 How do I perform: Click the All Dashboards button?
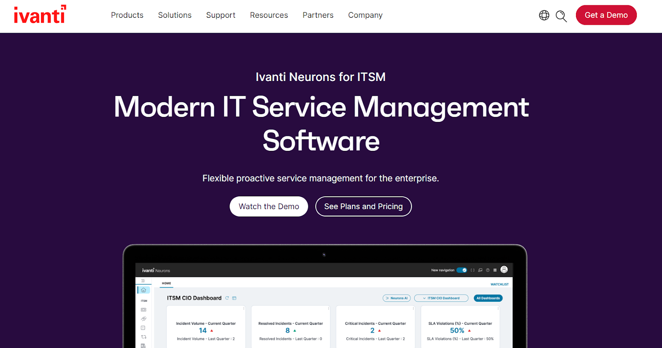[x=488, y=298]
